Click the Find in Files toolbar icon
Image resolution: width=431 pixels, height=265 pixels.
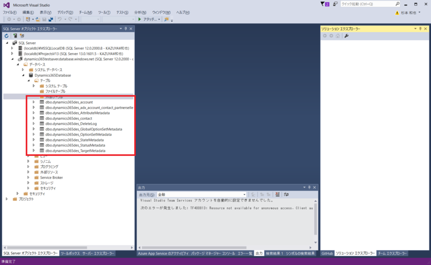point(166,19)
